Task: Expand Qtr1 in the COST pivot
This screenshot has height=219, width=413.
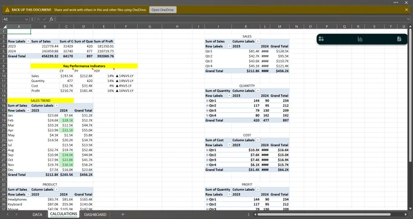Action: point(207,150)
